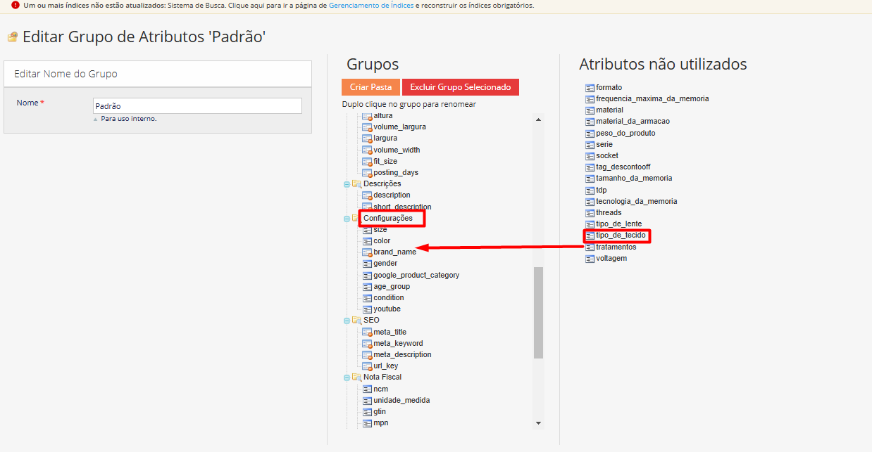Screen dimensions: 872x452
Task: Select the largura attribute
Action: pos(385,138)
